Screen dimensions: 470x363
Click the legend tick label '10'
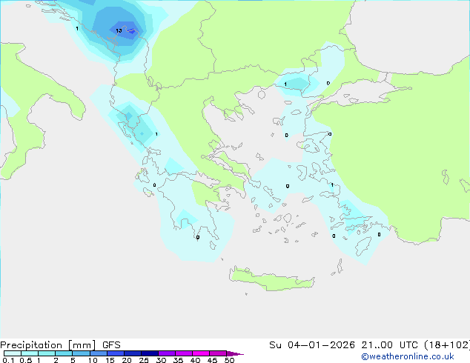coord(93,360)
